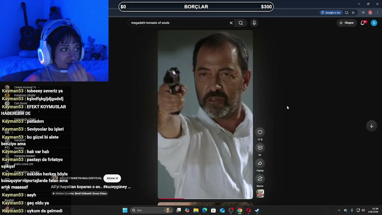Click the system tray microphone icon
The height and width of the screenshot is (215, 382).
pyautogui.click(x=352, y=210)
